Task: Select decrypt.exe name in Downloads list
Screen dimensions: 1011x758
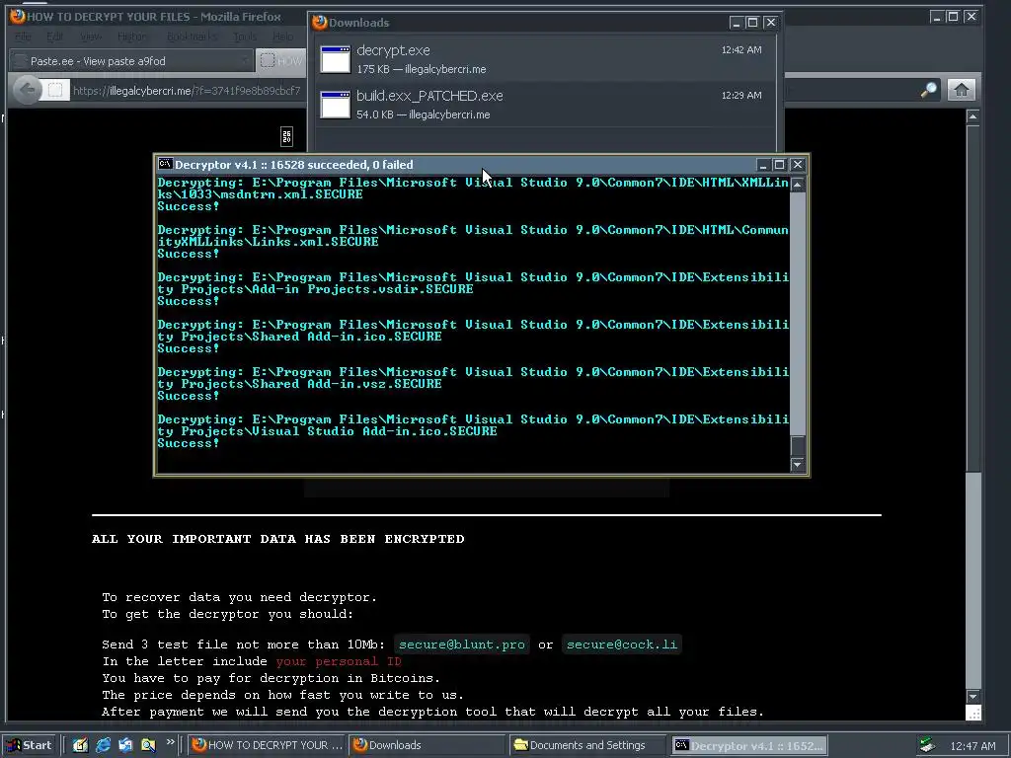Action: click(393, 50)
